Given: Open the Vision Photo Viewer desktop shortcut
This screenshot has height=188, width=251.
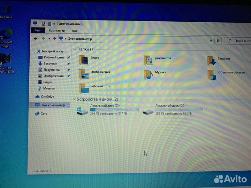Looking at the screenshot, I should pos(6,63).
